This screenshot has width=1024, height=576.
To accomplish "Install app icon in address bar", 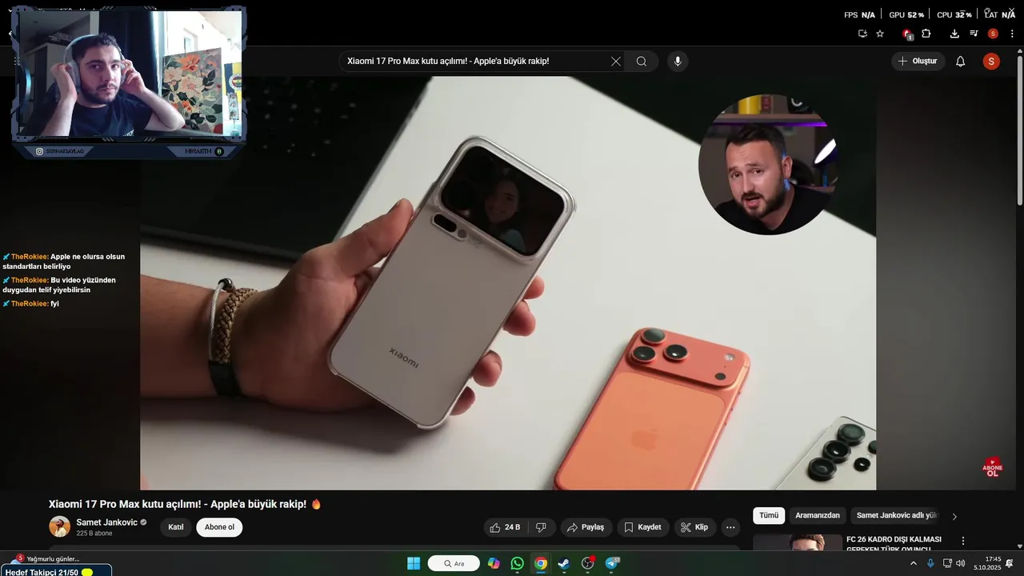I will [862, 34].
